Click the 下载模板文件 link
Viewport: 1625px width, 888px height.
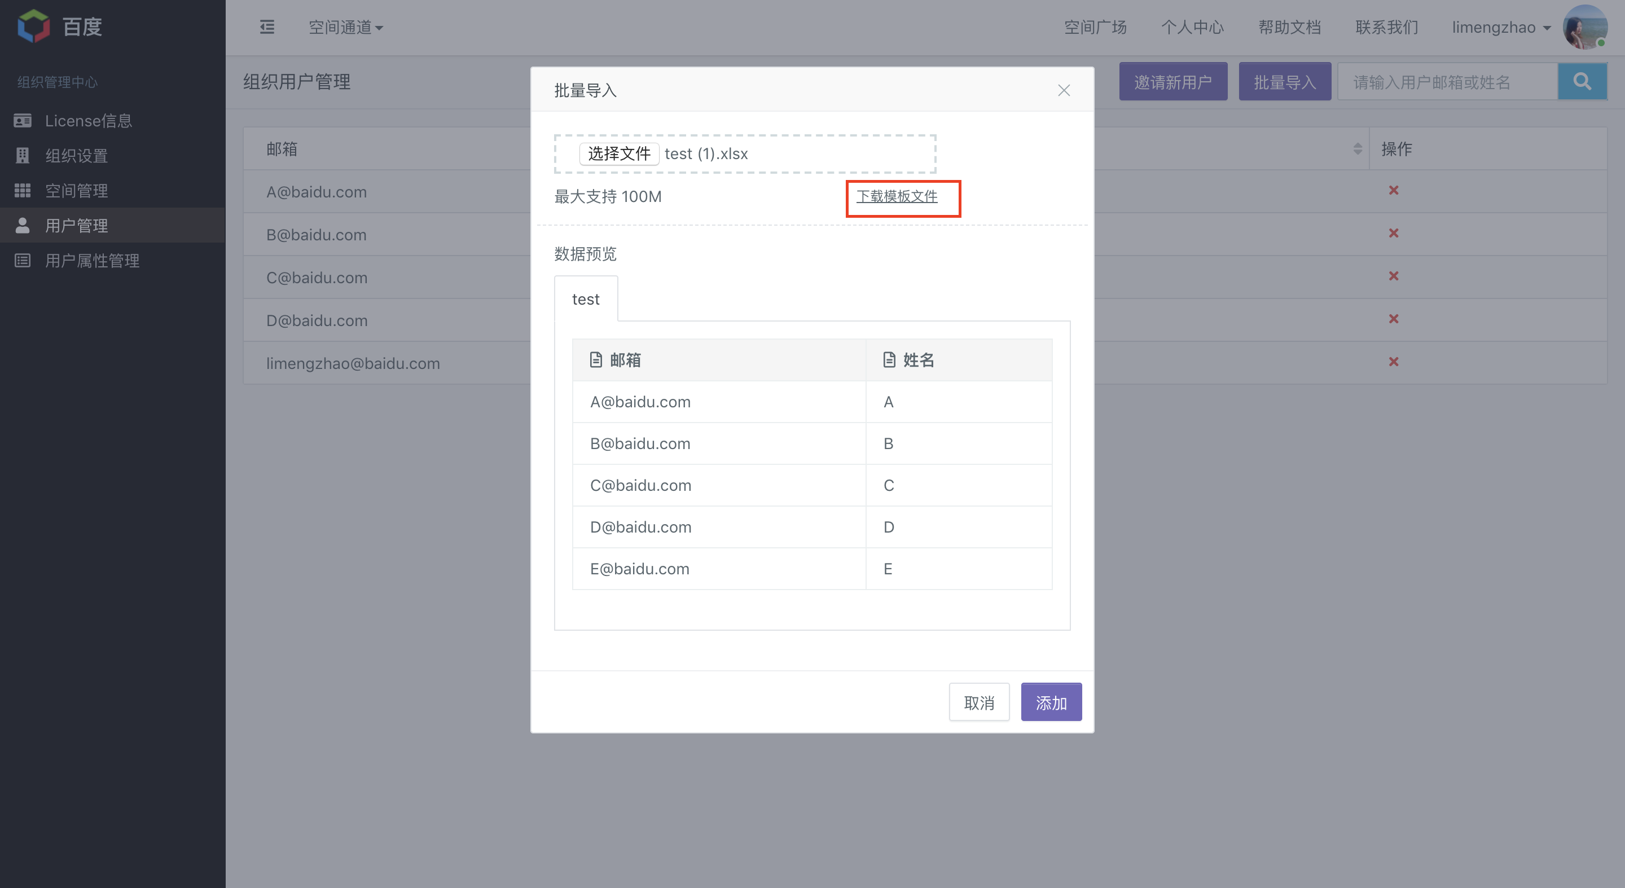point(897,196)
